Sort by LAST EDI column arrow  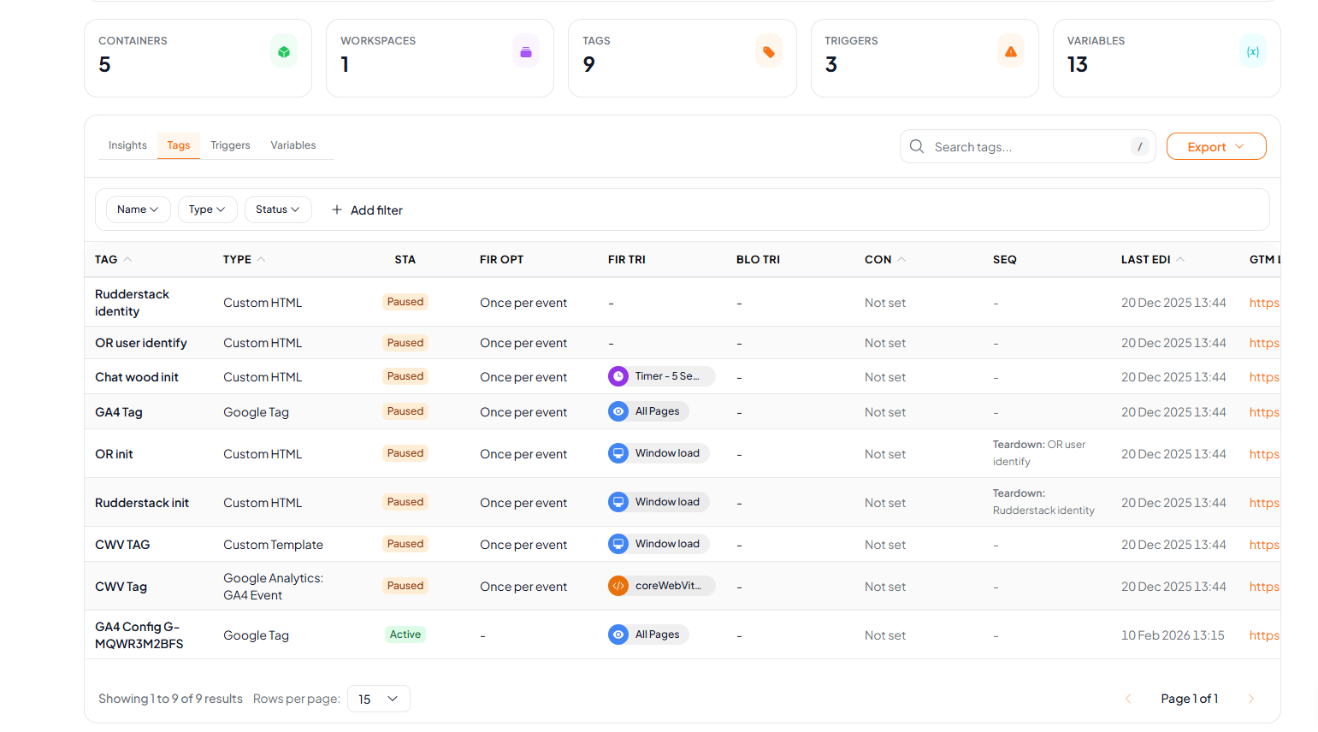(1180, 259)
